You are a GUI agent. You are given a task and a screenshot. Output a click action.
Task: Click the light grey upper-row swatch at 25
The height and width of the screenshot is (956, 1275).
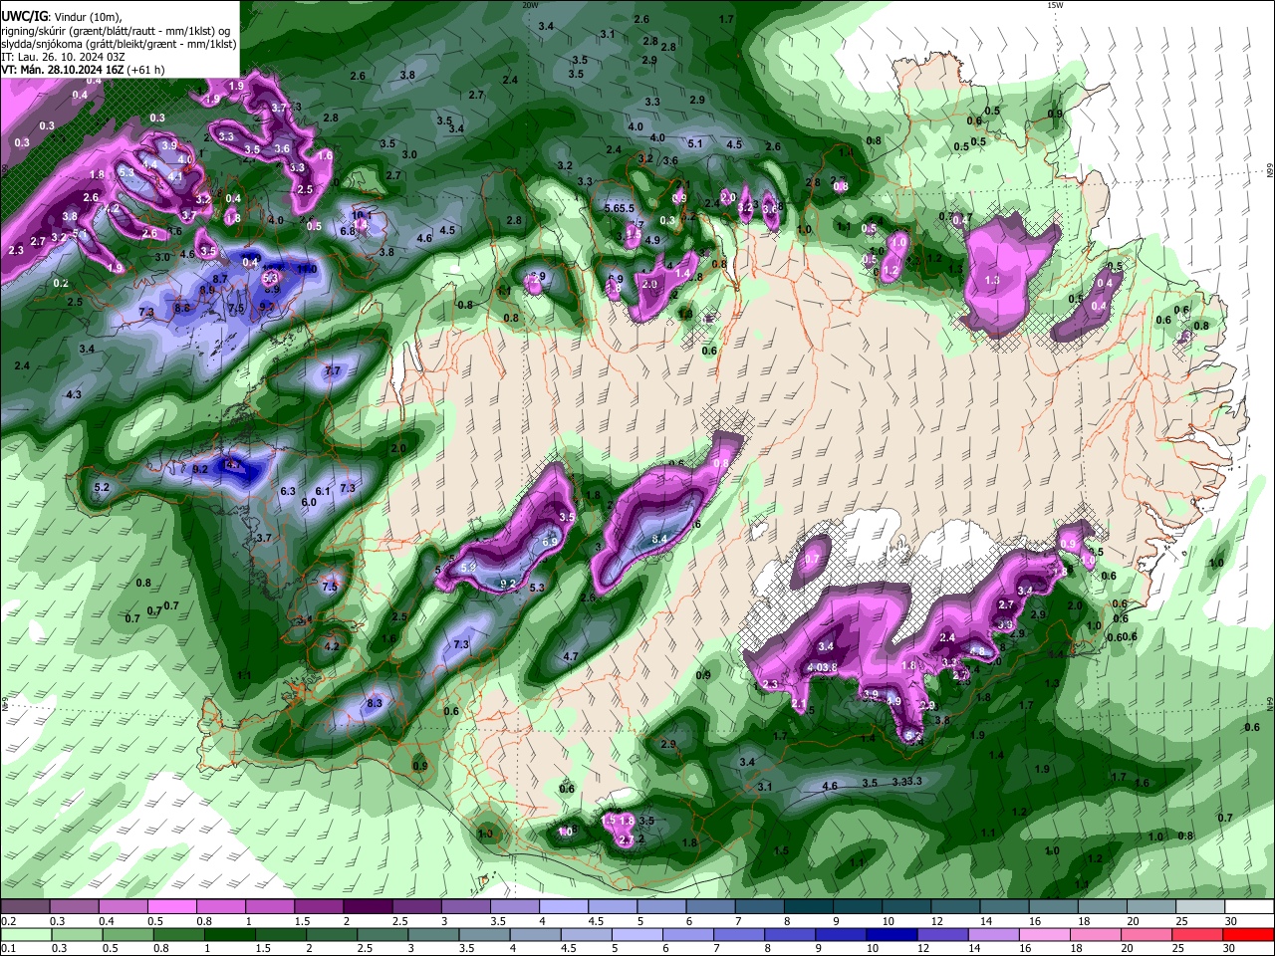point(1200,907)
